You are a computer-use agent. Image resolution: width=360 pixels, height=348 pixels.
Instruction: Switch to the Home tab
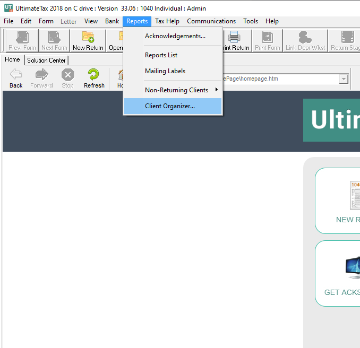pos(12,59)
